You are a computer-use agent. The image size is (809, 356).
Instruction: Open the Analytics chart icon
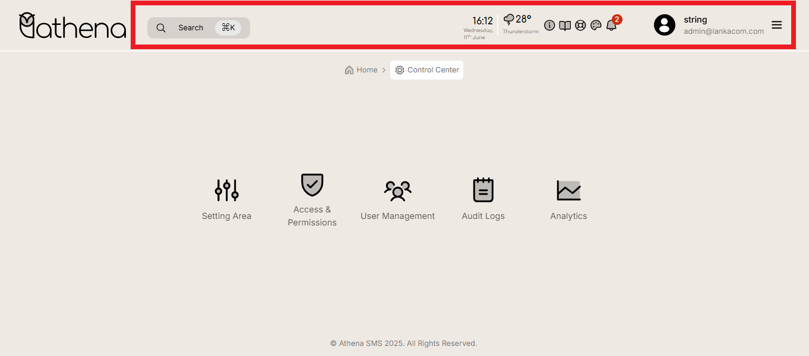pos(568,190)
